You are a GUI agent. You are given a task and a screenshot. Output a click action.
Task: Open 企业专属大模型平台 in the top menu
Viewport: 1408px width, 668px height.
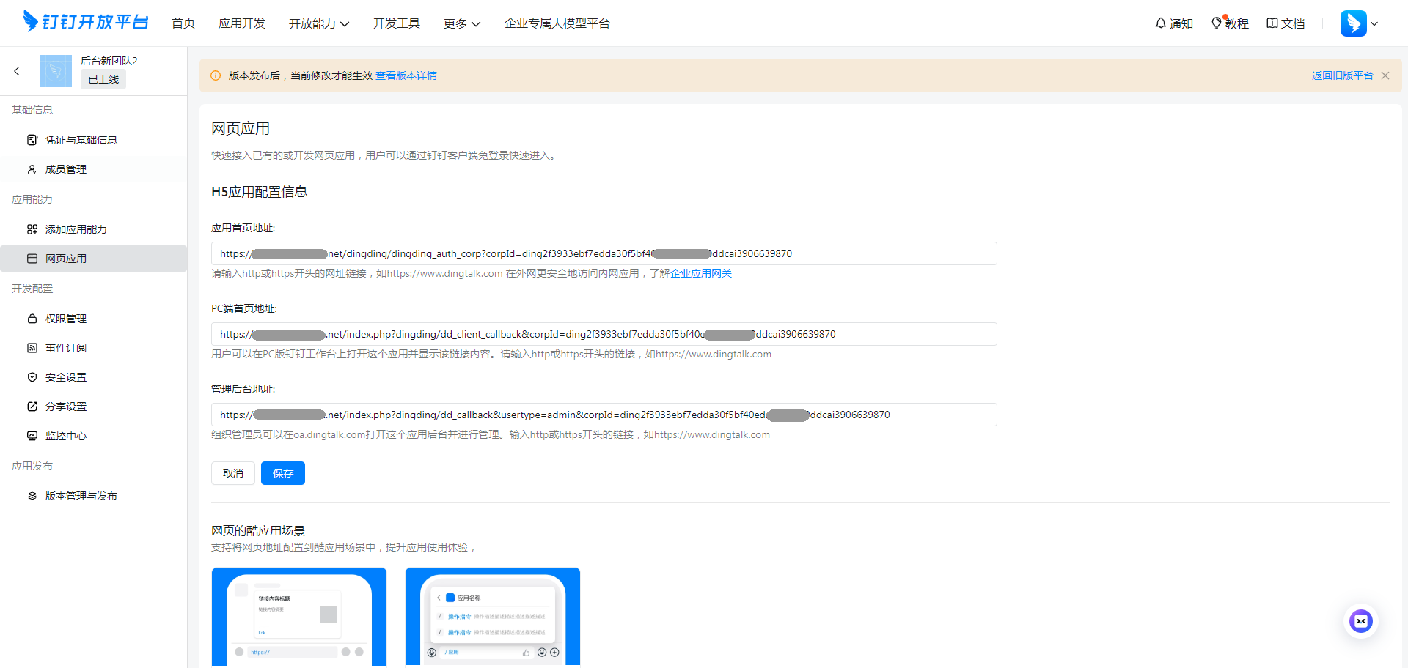(x=557, y=23)
